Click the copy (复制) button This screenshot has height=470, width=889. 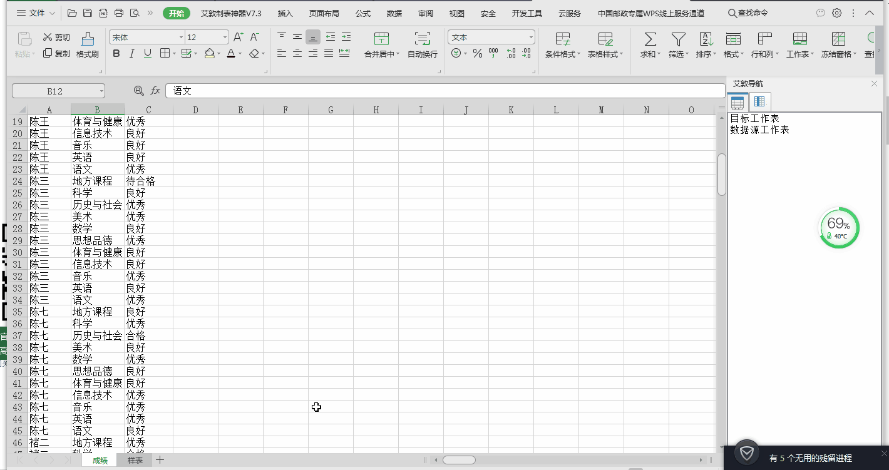pos(56,54)
